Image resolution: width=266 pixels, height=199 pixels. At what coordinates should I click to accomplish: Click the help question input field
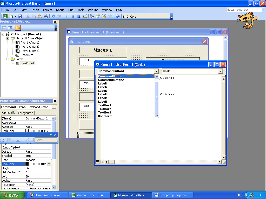(x=244, y=10)
